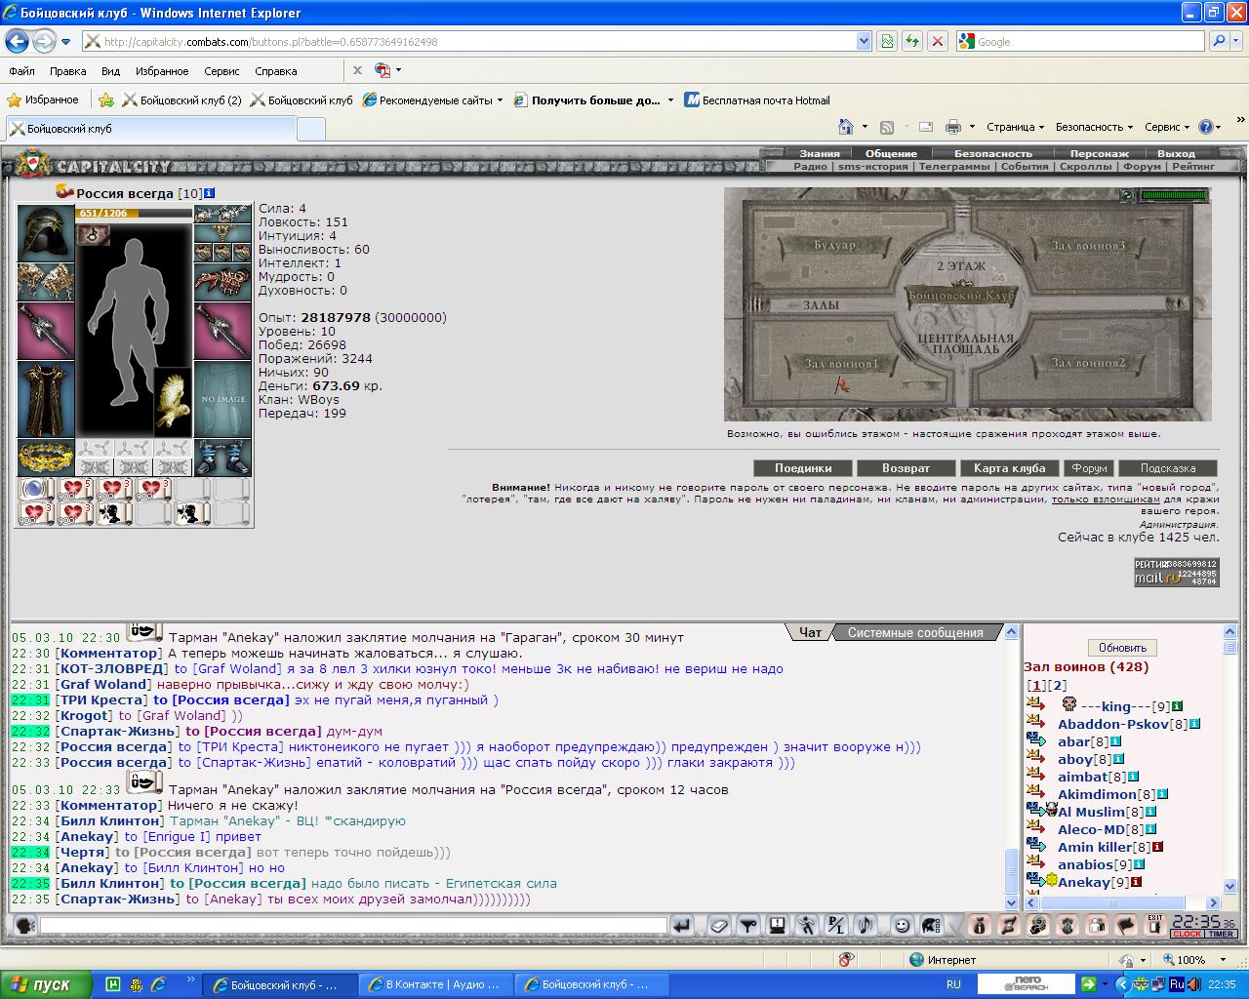Open the Избранное favorites button
Image resolution: width=1249 pixels, height=999 pixels.
coord(43,100)
